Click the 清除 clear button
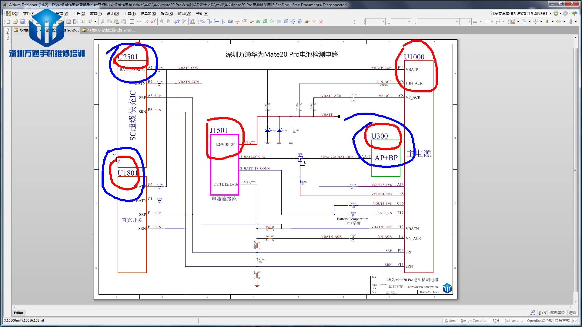This screenshot has height=327, width=582. (x=572, y=313)
